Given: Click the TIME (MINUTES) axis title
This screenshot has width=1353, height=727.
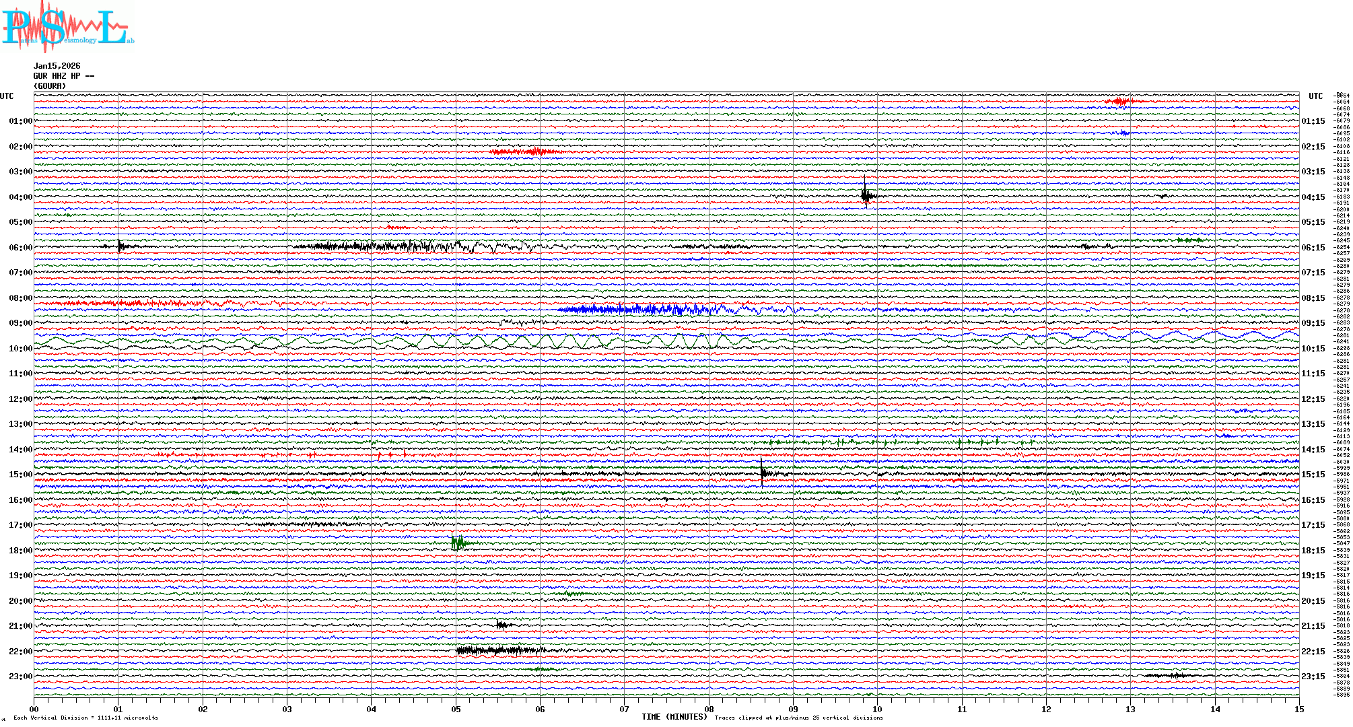Looking at the screenshot, I should (674, 717).
